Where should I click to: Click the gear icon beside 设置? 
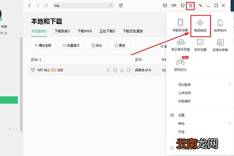point(172,115)
